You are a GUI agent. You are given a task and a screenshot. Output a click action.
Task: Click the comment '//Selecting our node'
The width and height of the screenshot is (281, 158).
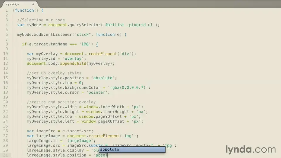(41, 20)
